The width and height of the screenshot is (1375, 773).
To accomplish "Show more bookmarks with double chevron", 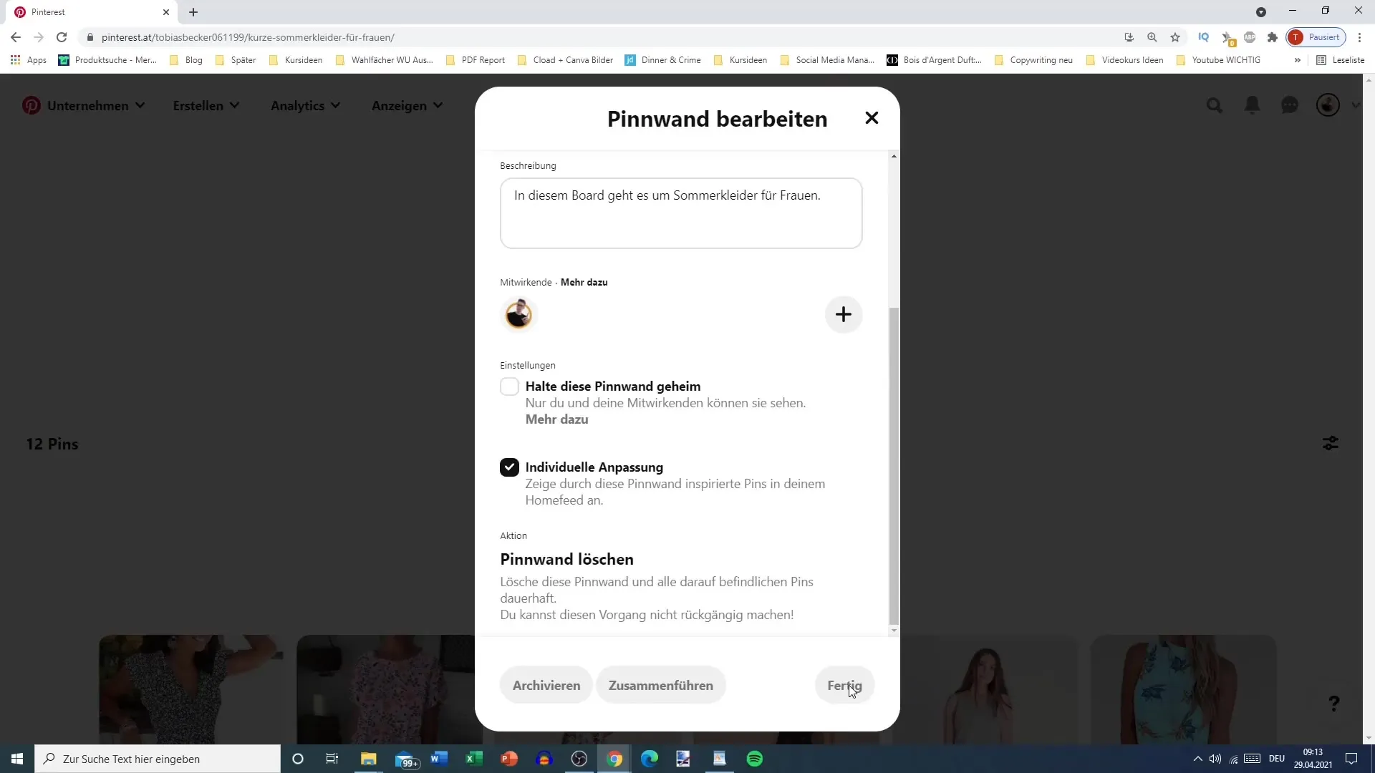I will 1297,60.
